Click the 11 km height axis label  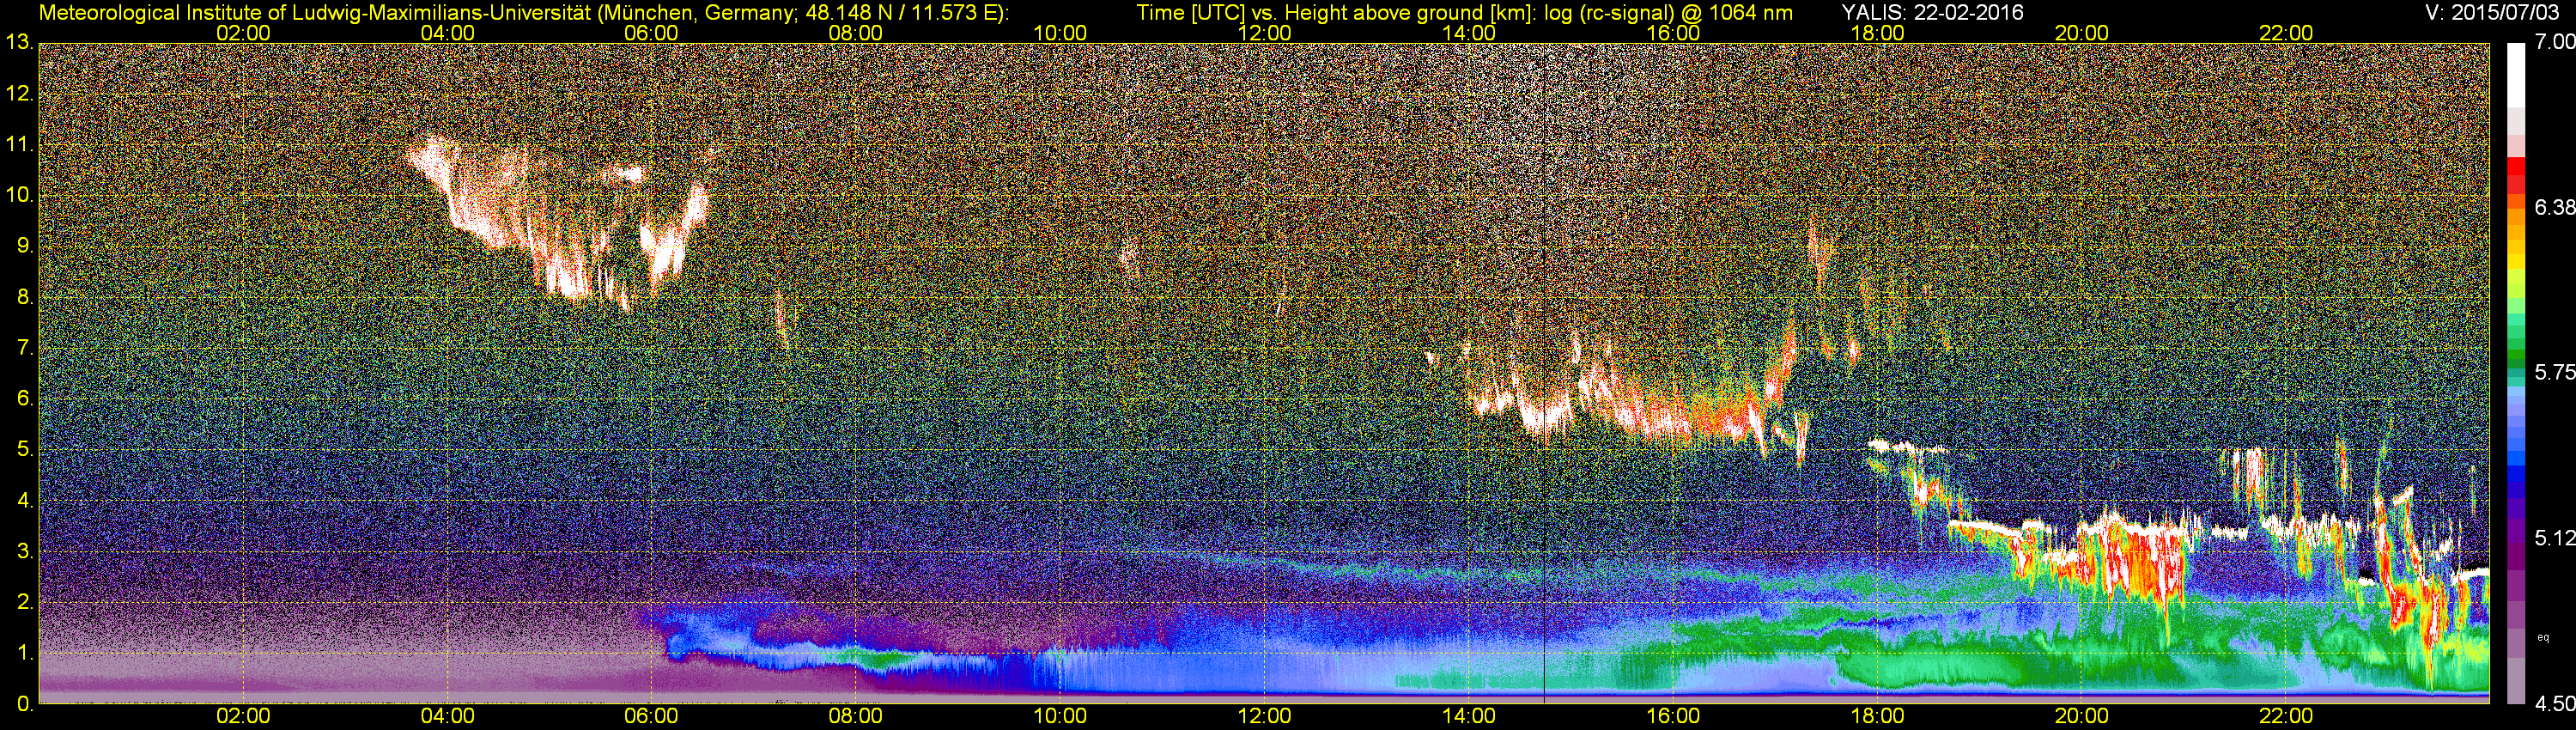(19, 144)
